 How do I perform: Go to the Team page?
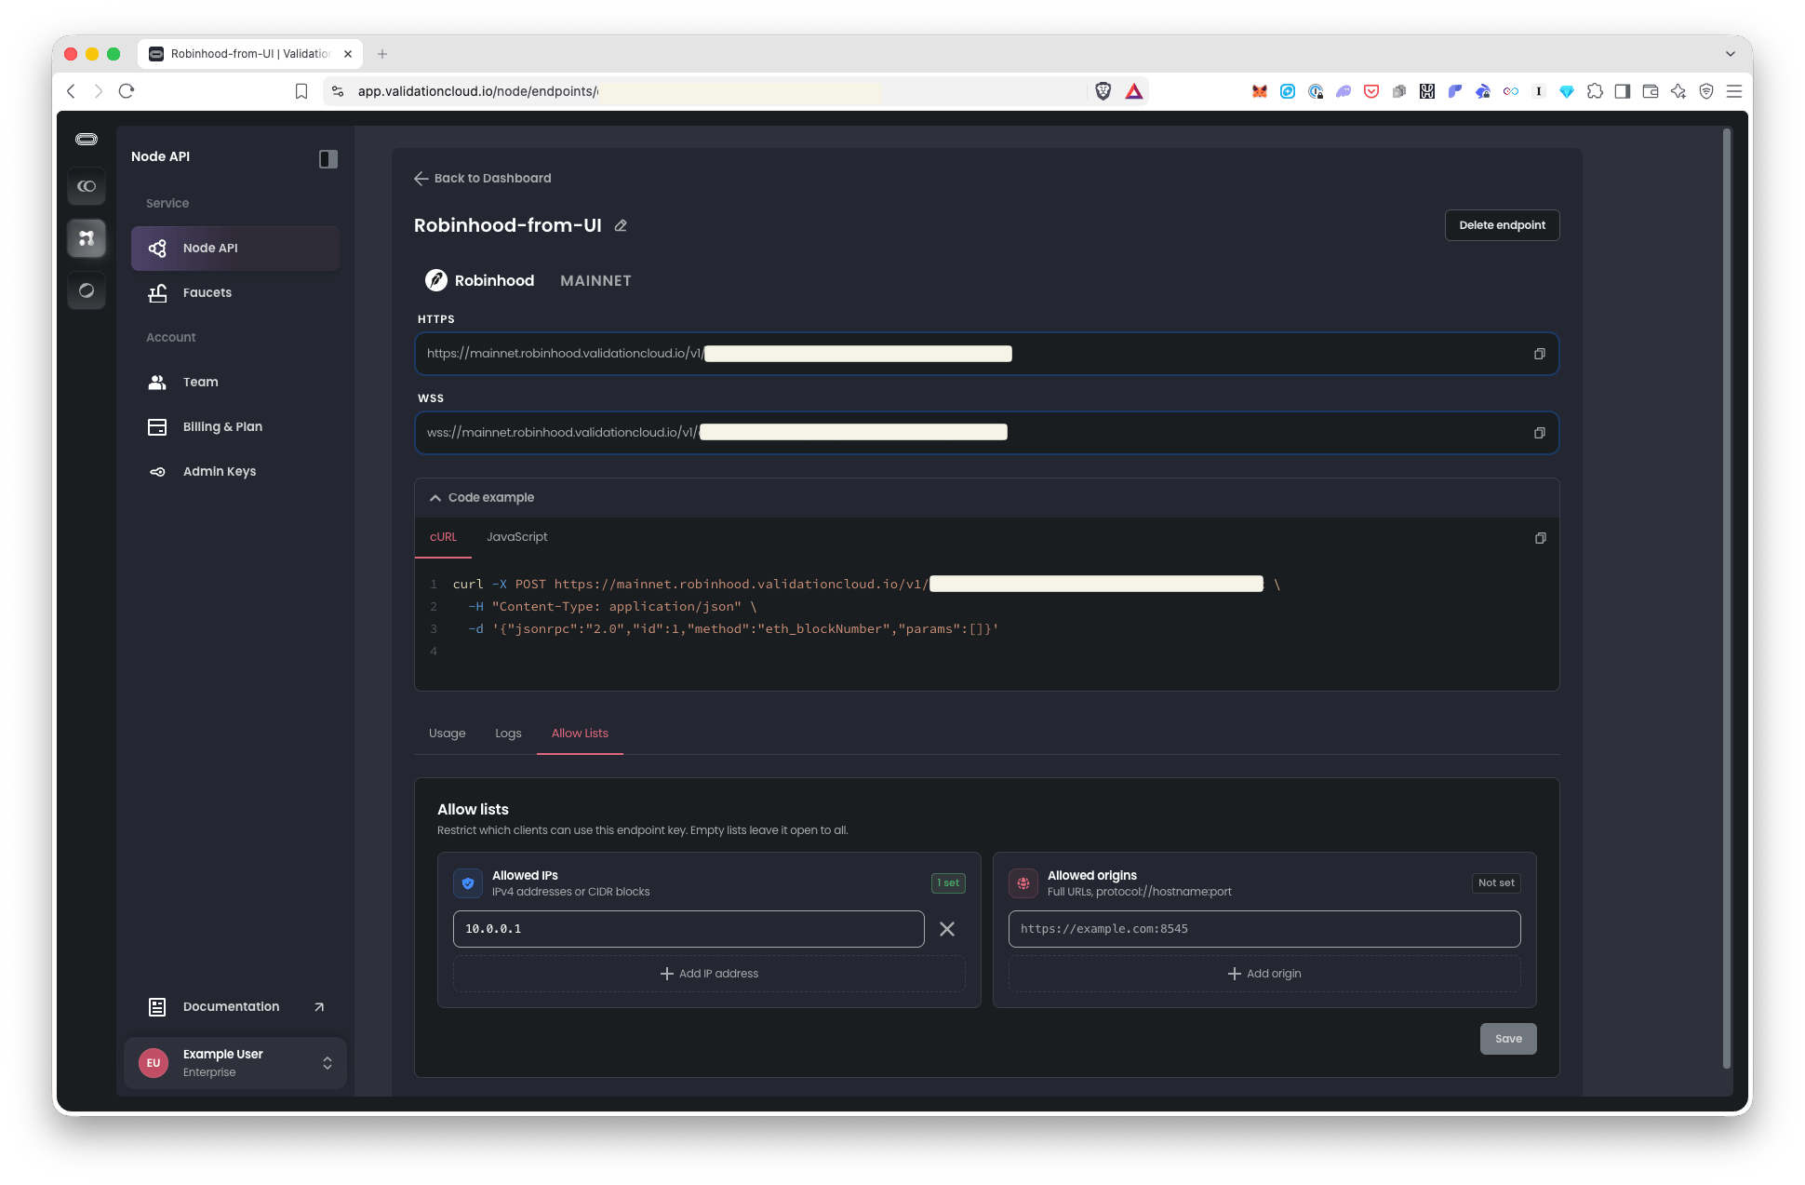[235, 383]
